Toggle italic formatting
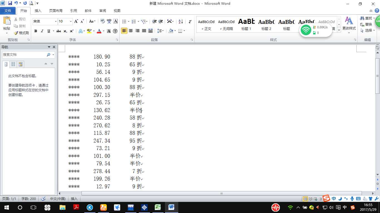 42,31
